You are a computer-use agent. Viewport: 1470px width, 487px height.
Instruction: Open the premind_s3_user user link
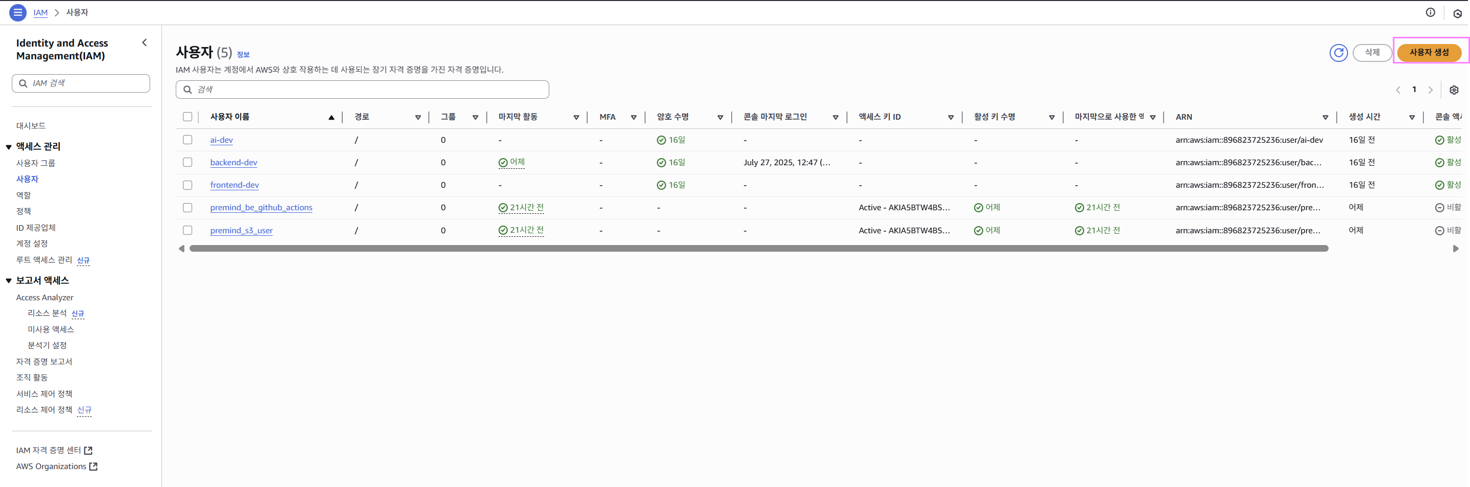coord(241,231)
